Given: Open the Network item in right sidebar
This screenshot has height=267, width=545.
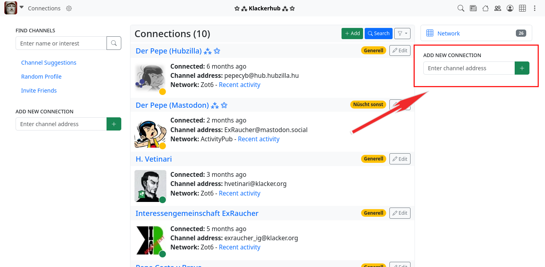Looking at the screenshot, I should pyautogui.click(x=448, y=34).
